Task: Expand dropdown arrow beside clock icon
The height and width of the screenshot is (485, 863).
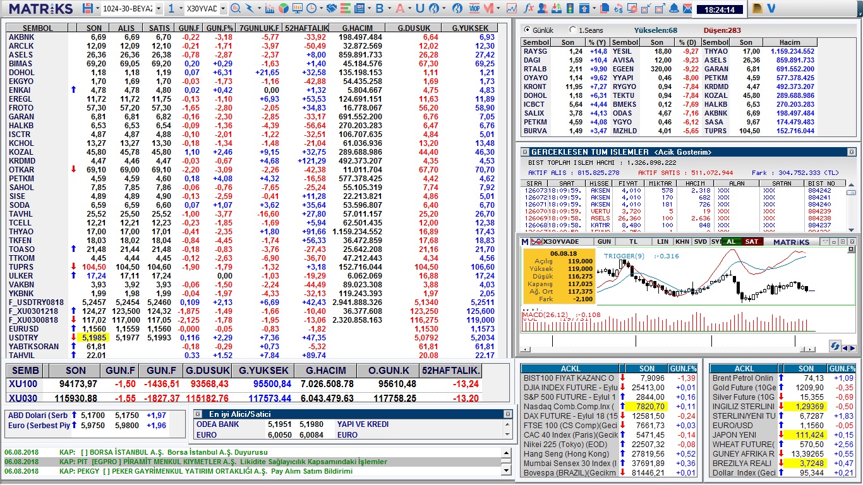Action: click(x=321, y=8)
